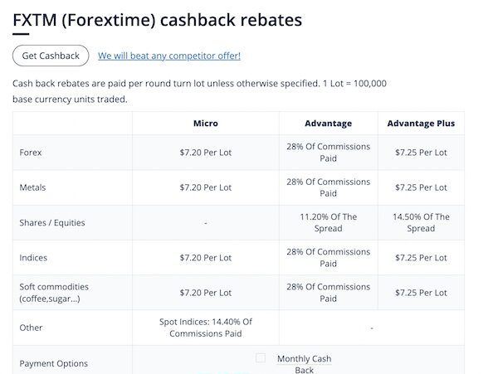
Task: Open the 'We will beat any competitor offer!' link
Action: pos(169,56)
